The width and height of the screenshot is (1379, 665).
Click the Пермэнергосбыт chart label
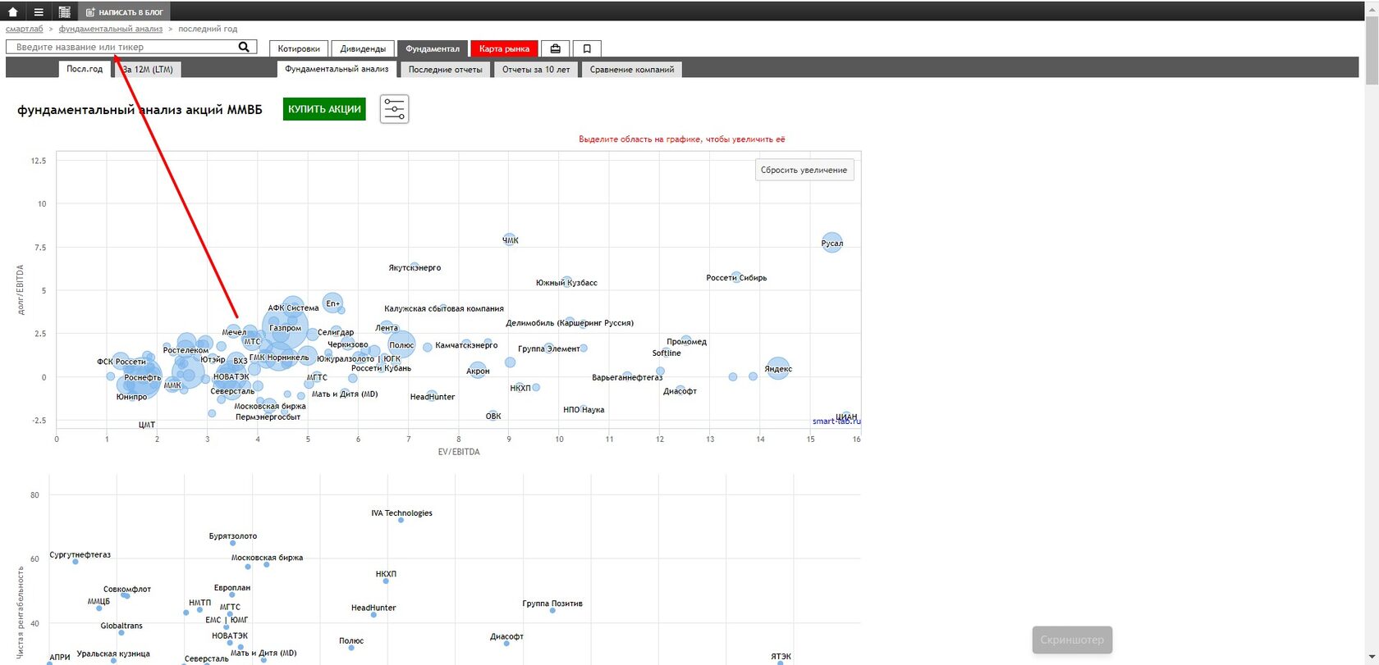coord(268,417)
